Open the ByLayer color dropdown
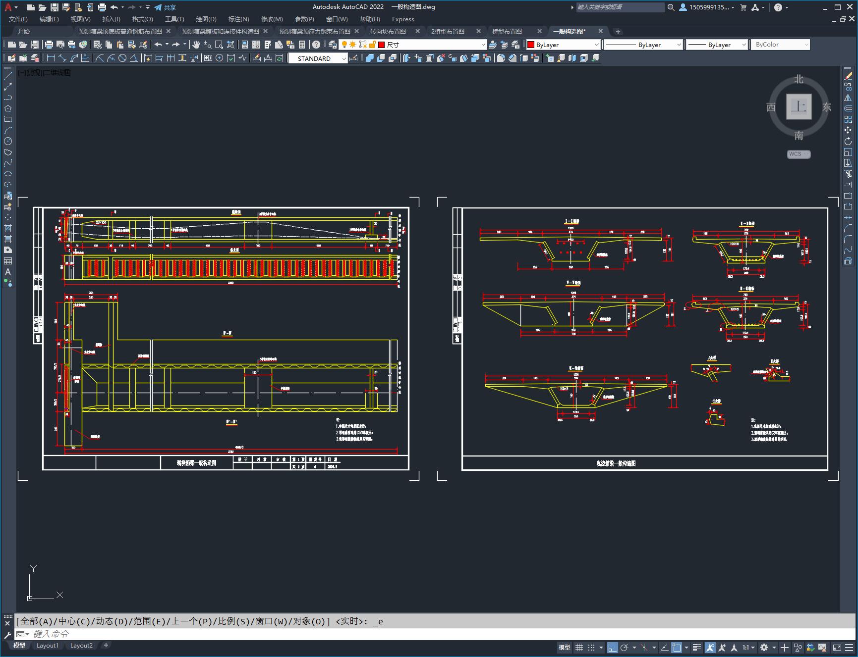Viewport: 858px width, 657px height. coord(596,45)
